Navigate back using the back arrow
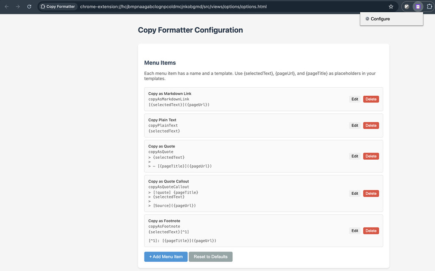This screenshot has height=271, width=435. click(x=7, y=6)
